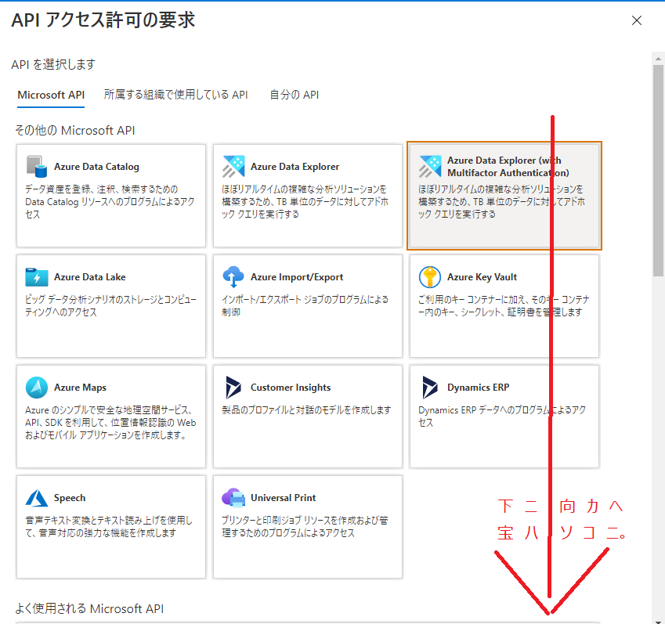
Task: Select the Universal Print icon
Action: [x=233, y=498]
